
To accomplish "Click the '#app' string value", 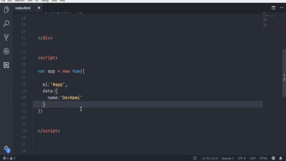I will click(x=58, y=85).
